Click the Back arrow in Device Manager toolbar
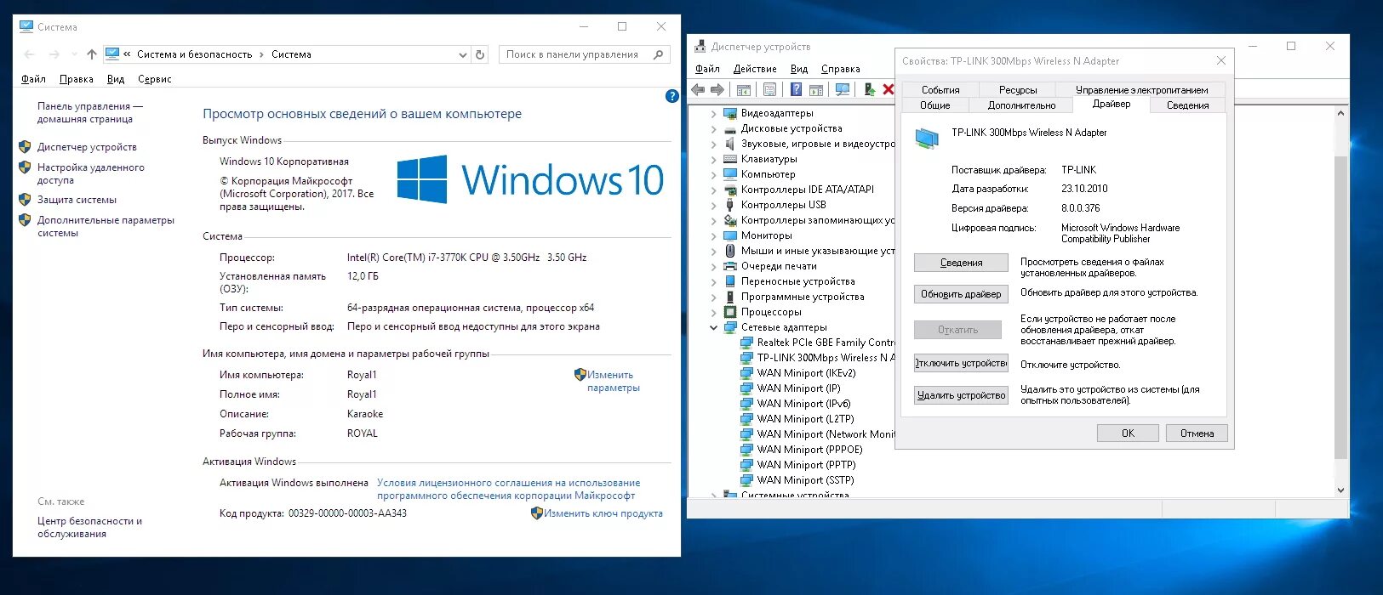The image size is (1383, 595). [699, 89]
